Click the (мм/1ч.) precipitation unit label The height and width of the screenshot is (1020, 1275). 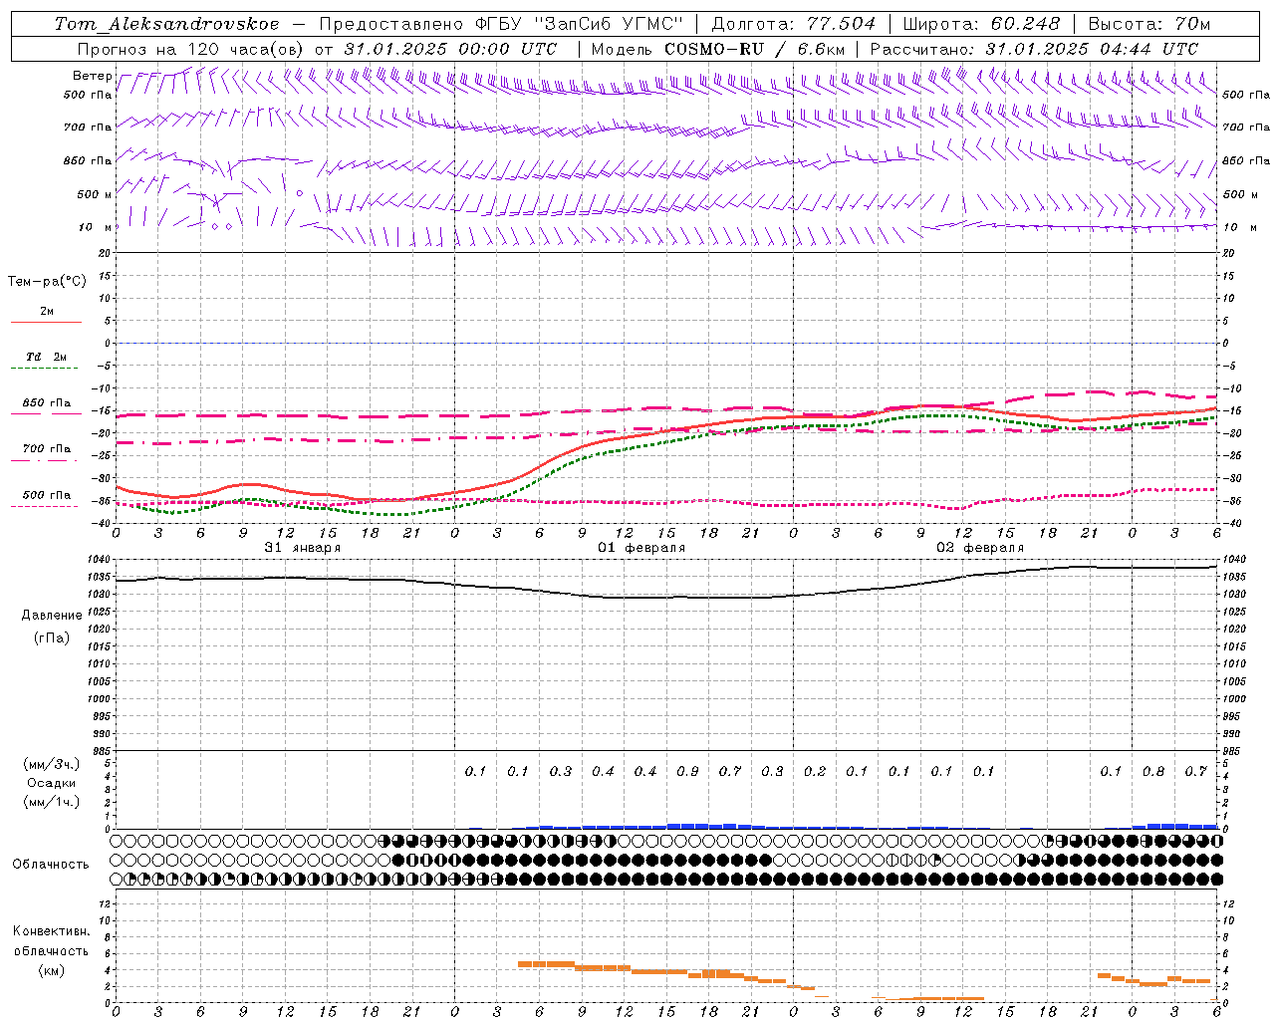(x=51, y=802)
